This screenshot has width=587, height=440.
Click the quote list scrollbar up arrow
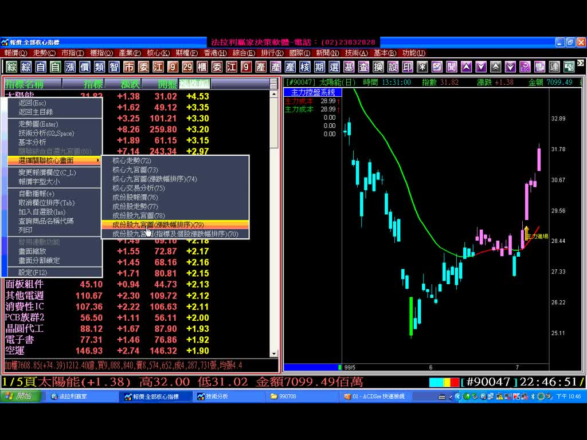tap(273, 94)
